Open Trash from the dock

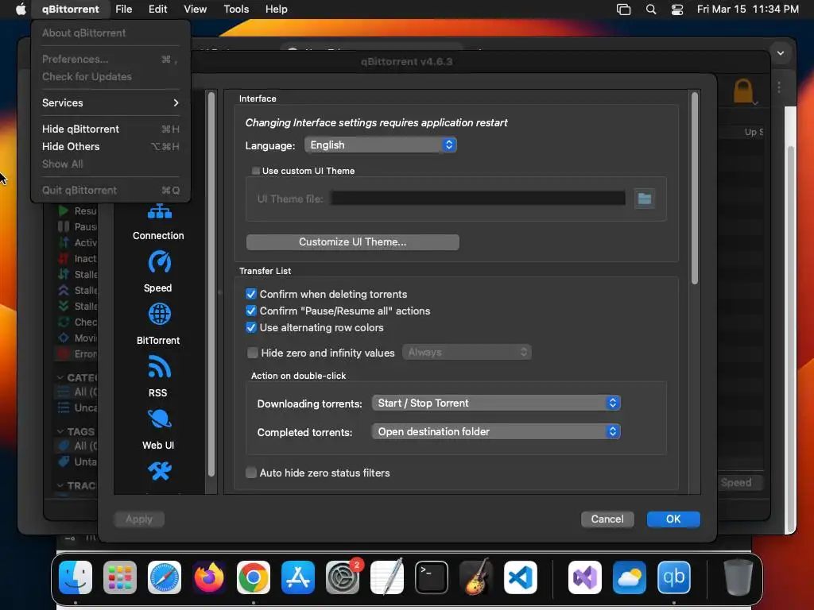[738, 577]
